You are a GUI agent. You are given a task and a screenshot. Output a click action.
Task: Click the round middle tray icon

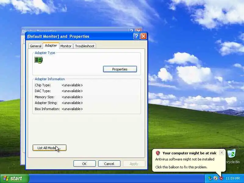pyautogui.click(x=216, y=178)
